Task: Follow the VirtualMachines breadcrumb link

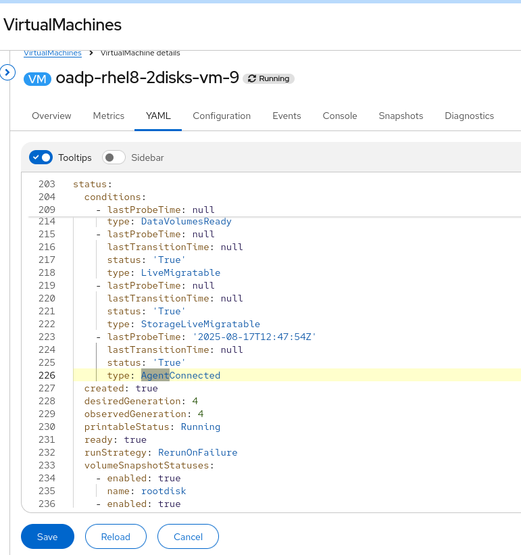Action: point(52,53)
